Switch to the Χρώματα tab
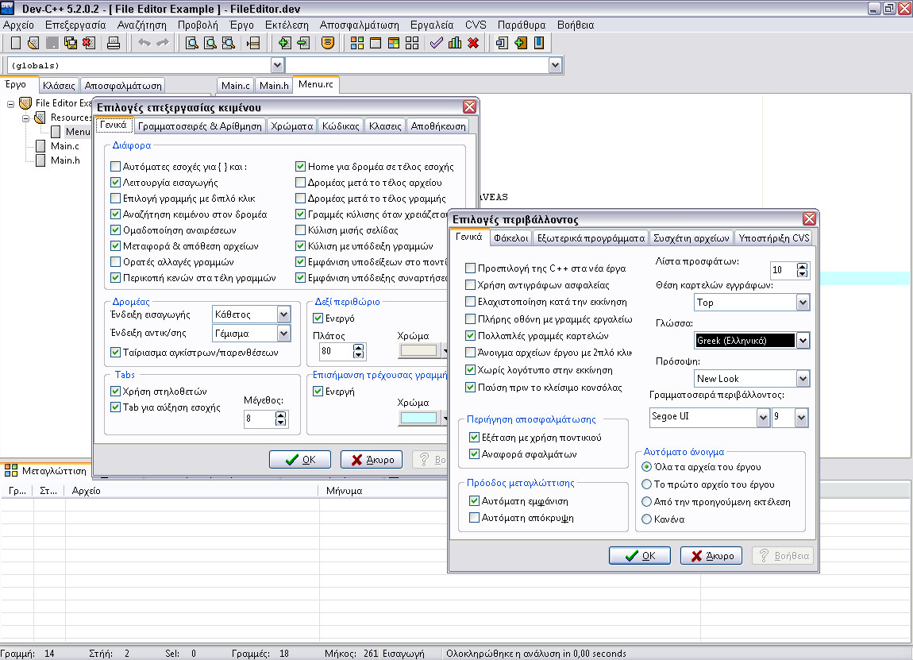 pyautogui.click(x=291, y=125)
